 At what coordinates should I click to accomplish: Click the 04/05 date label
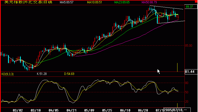(54, 110)
